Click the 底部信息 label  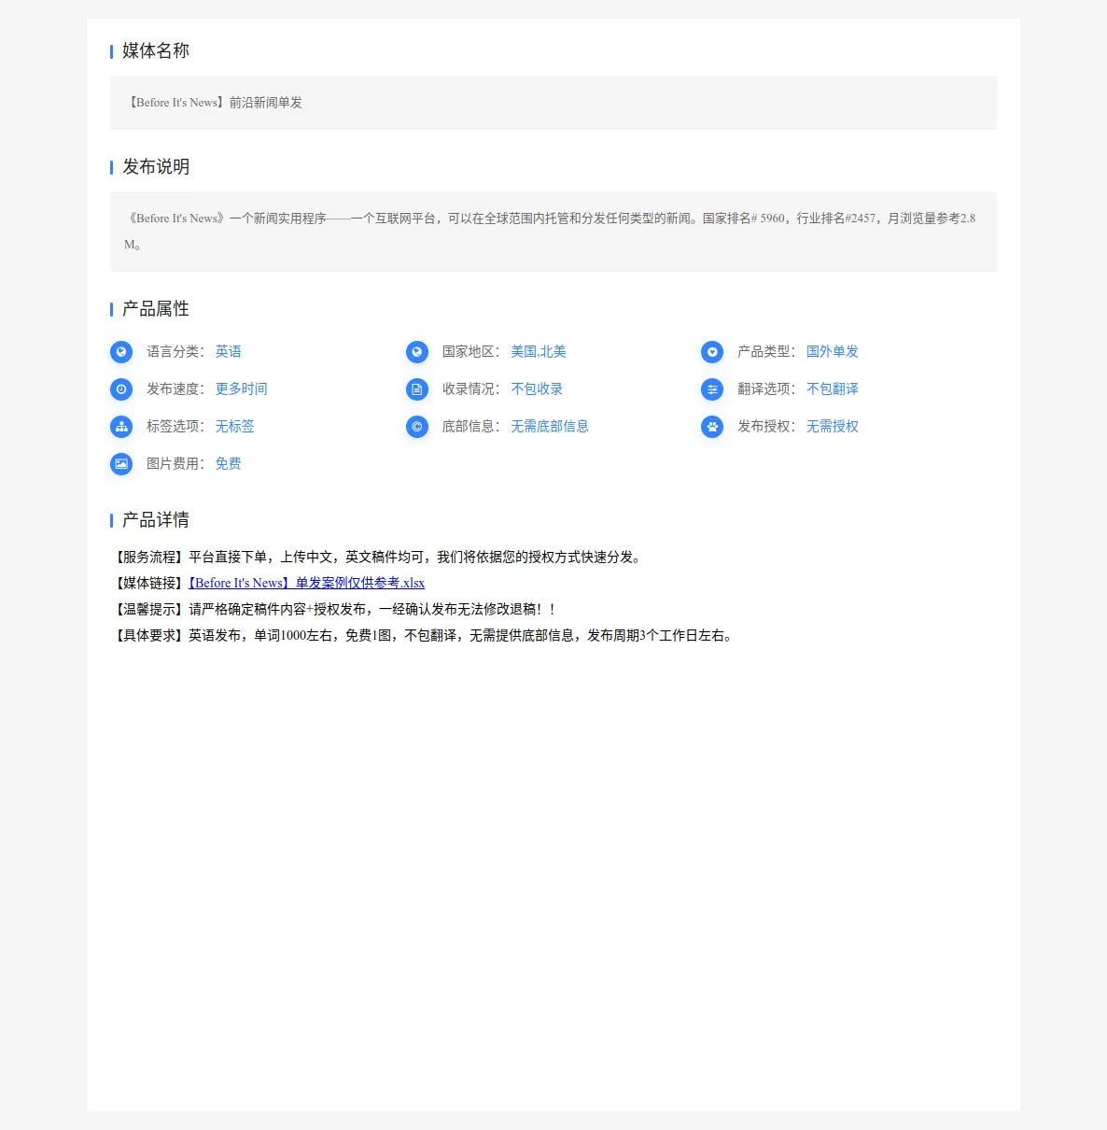[471, 427]
